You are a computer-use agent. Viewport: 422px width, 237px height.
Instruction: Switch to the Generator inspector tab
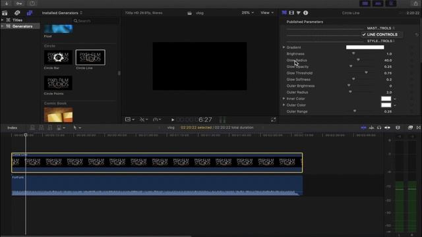pos(284,13)
